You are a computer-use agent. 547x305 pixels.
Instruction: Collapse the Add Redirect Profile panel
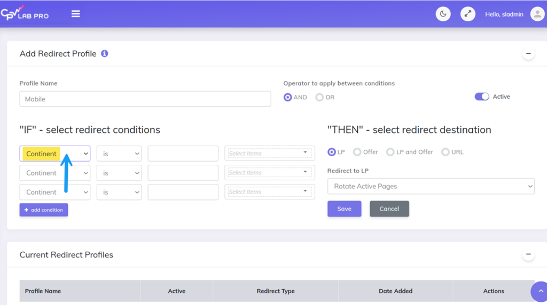pos(528,54)
